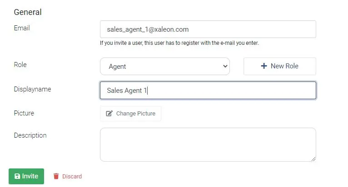Focus the Email input field
The height and width of the screenshot is (187, 348).
click(208, 29)
